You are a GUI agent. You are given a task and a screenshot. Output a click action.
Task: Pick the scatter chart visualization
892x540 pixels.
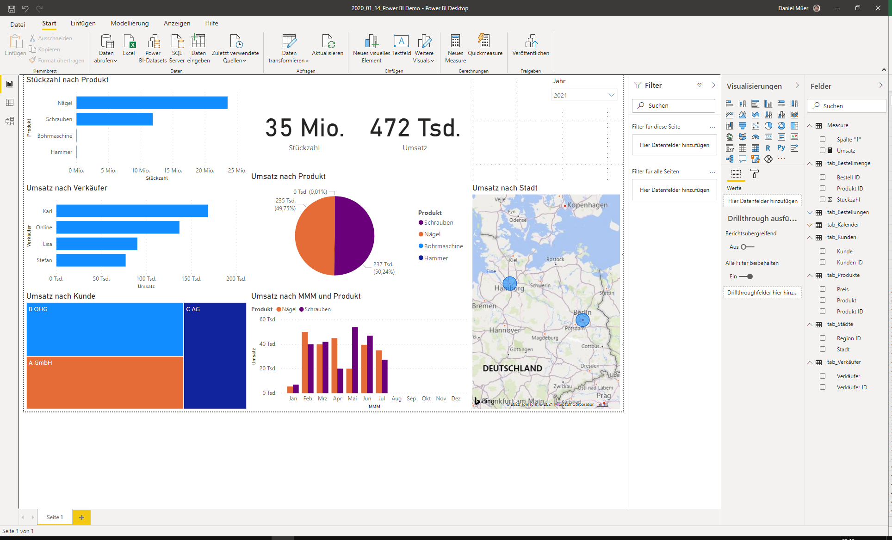coord(756,126)
